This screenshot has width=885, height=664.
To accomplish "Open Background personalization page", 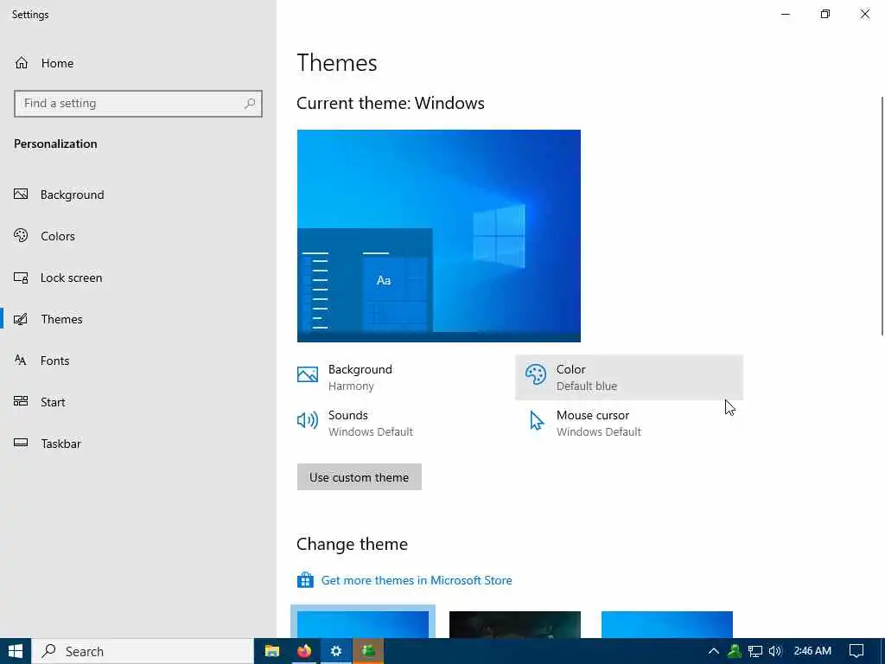I will (138, 195).
